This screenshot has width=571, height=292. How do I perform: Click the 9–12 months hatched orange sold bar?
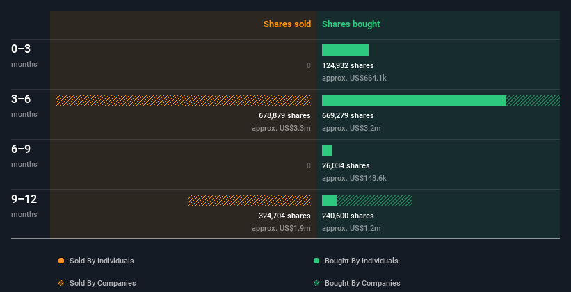250,200
